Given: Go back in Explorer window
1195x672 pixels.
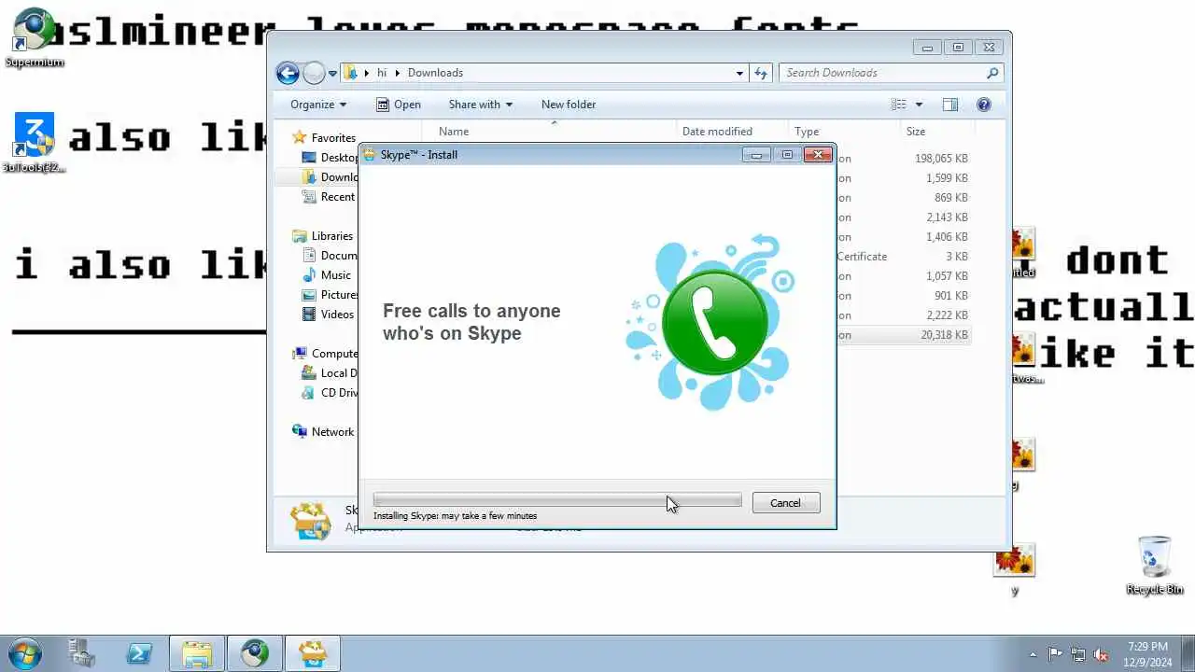Looking at the screenshot, I should pos(288,73).
